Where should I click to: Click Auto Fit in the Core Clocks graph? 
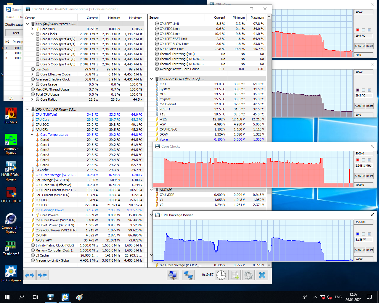[360, 176]
